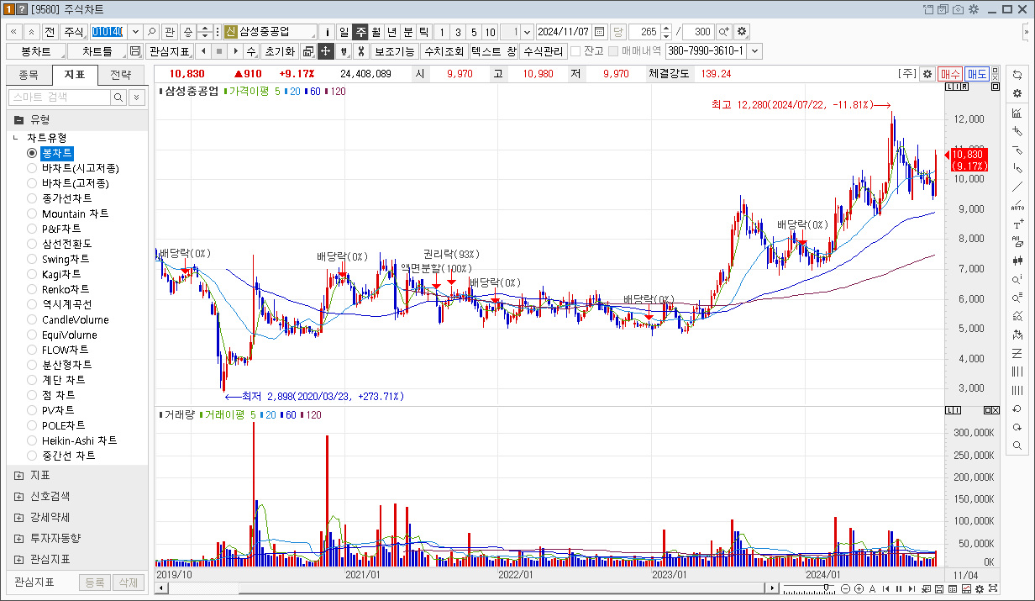
Task: Collapse the 유형 section header
Action: [x=76, y=119]
